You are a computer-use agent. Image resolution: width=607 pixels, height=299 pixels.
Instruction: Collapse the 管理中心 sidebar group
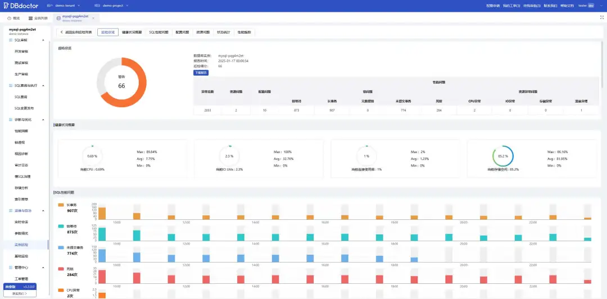pyautogui.click(x=43, y=268)
